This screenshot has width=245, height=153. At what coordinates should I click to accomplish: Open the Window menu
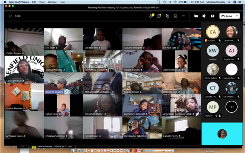(x=52, y=2)
